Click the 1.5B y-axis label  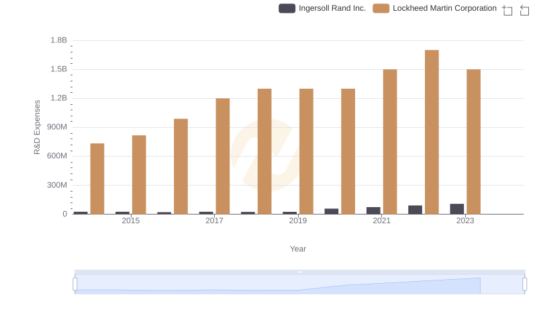(x=59, y=69)
